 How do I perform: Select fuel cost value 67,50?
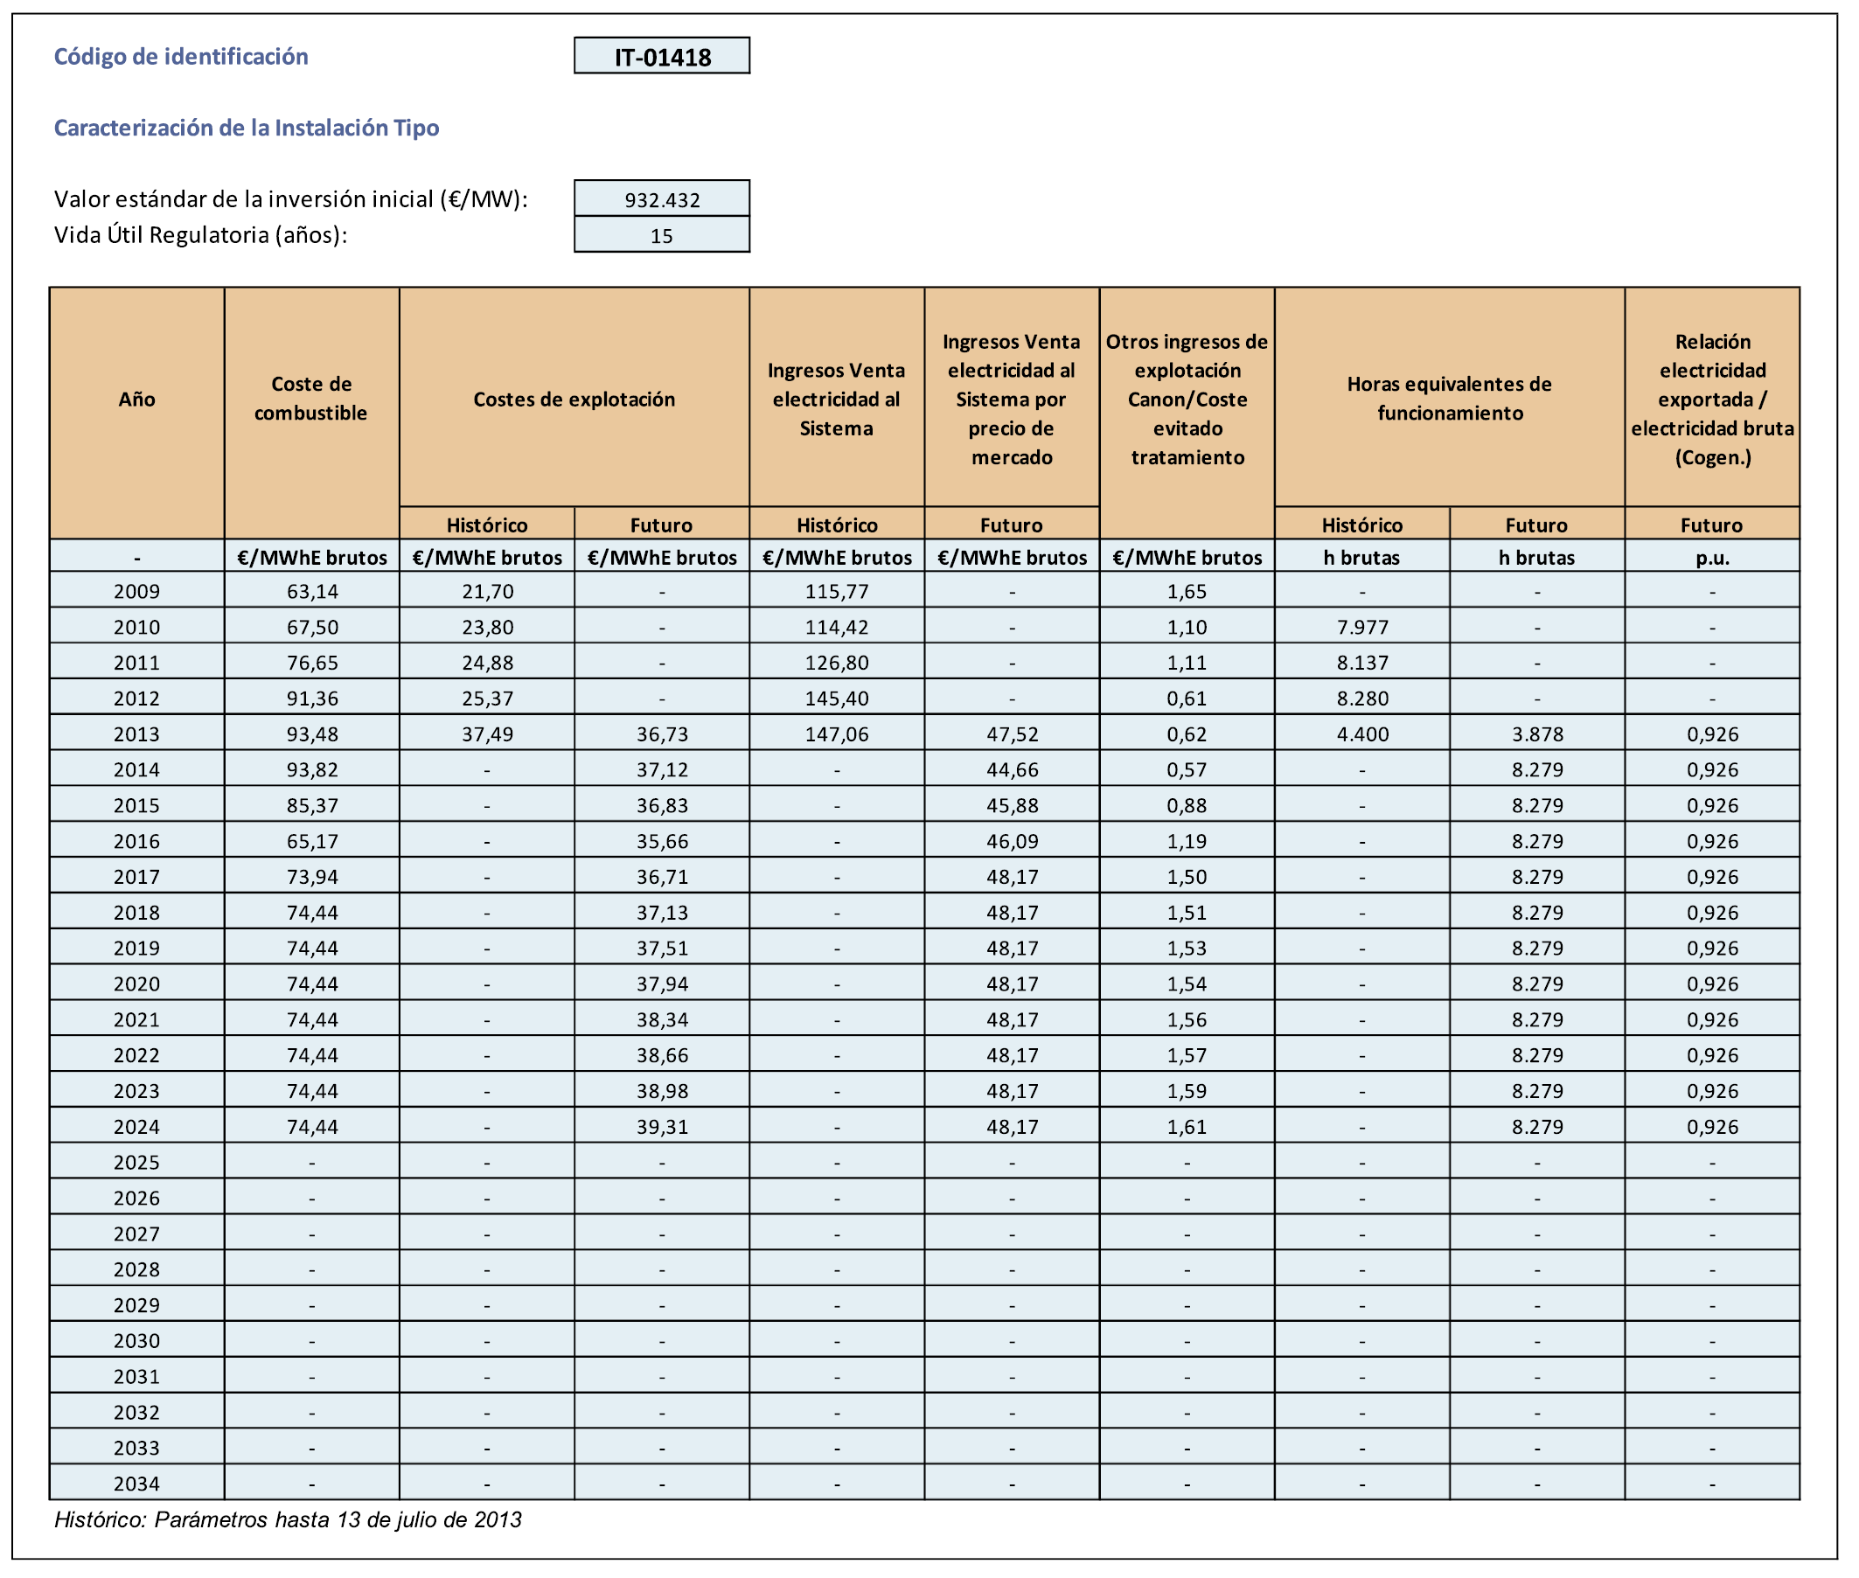(x=311, y=627)
